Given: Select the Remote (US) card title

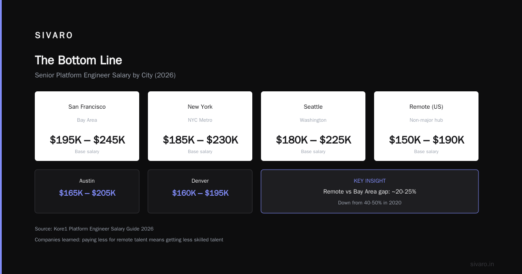Looking at the screenshot, I should 426,107.
